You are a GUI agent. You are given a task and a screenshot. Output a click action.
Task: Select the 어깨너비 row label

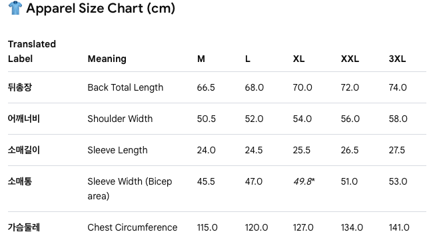24,119
